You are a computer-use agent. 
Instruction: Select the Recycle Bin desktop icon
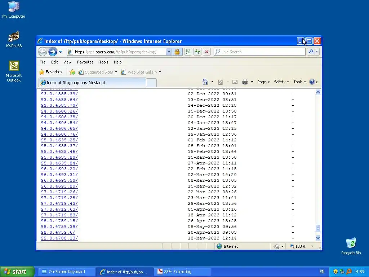coord(351,246)
